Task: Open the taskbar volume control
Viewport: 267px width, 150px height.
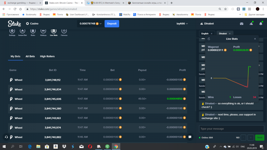Action: point(237,147)
